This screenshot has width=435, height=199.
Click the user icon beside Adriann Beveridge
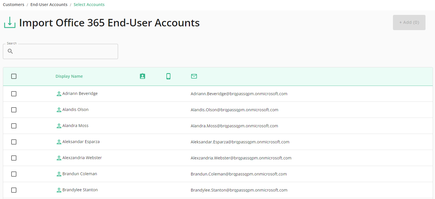pos(59,94)
